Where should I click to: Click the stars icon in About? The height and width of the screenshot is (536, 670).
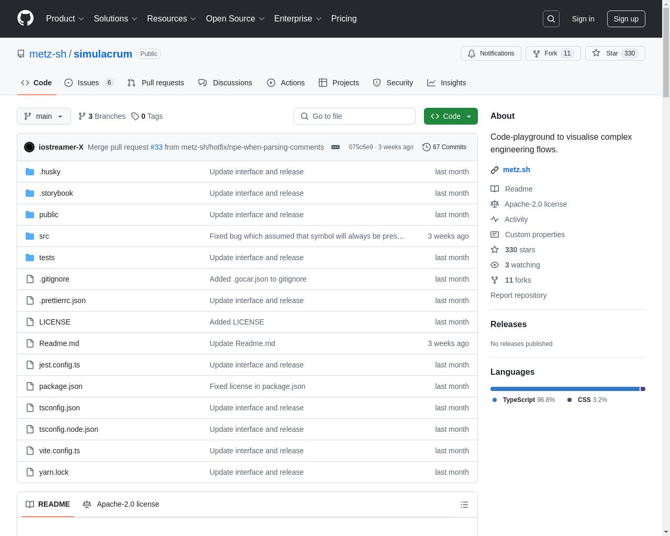click(x=495, y=250)
